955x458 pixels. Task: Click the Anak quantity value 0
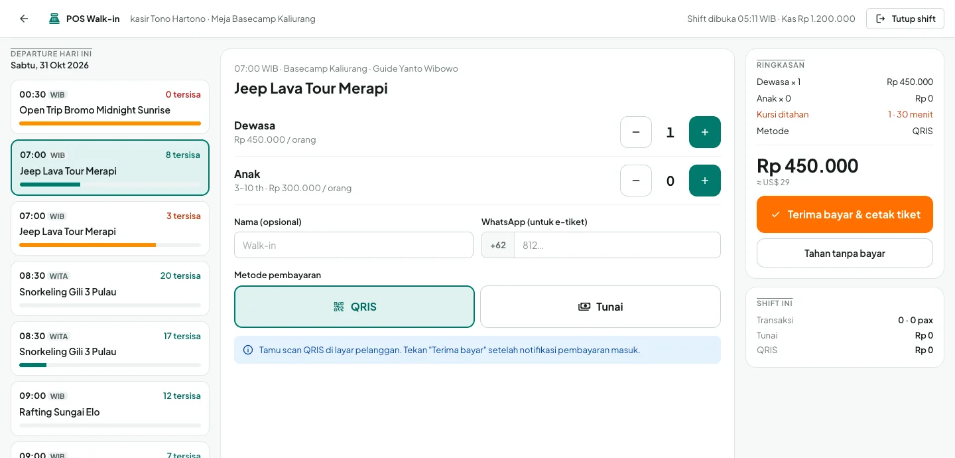[x=670, y=181]
